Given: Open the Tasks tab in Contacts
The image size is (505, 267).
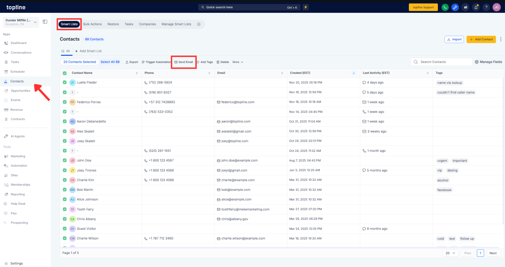Looking at the screenshot, I should pos(129,24).
